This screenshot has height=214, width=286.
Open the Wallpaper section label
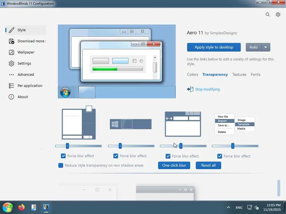pyautogui.click(x=26, y=52)
